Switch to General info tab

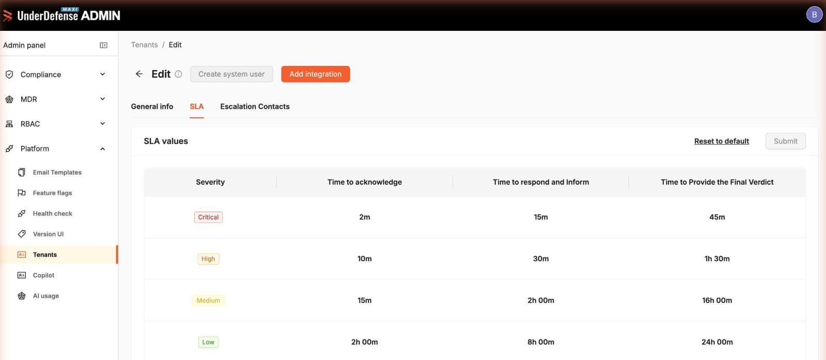(x=152, y=107)
